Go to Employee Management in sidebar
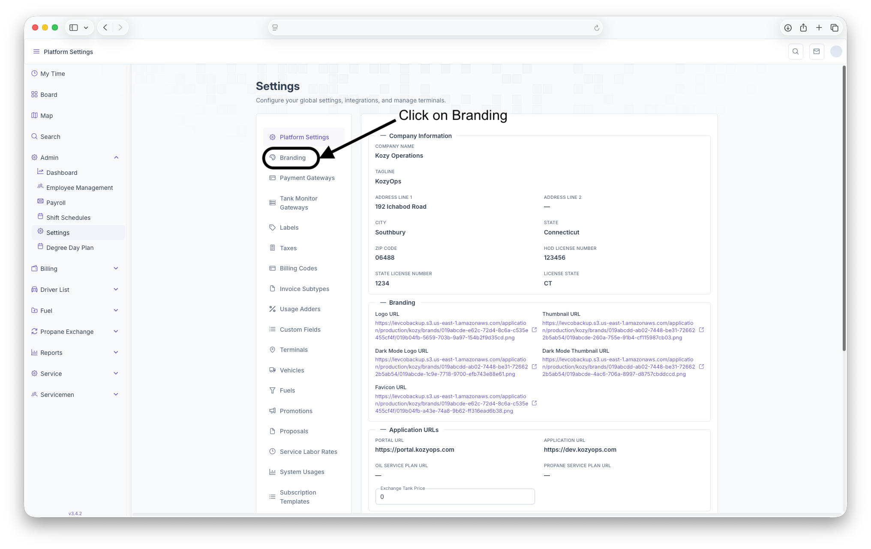Viewport: 871px width, 549px height. pos(79,188)
